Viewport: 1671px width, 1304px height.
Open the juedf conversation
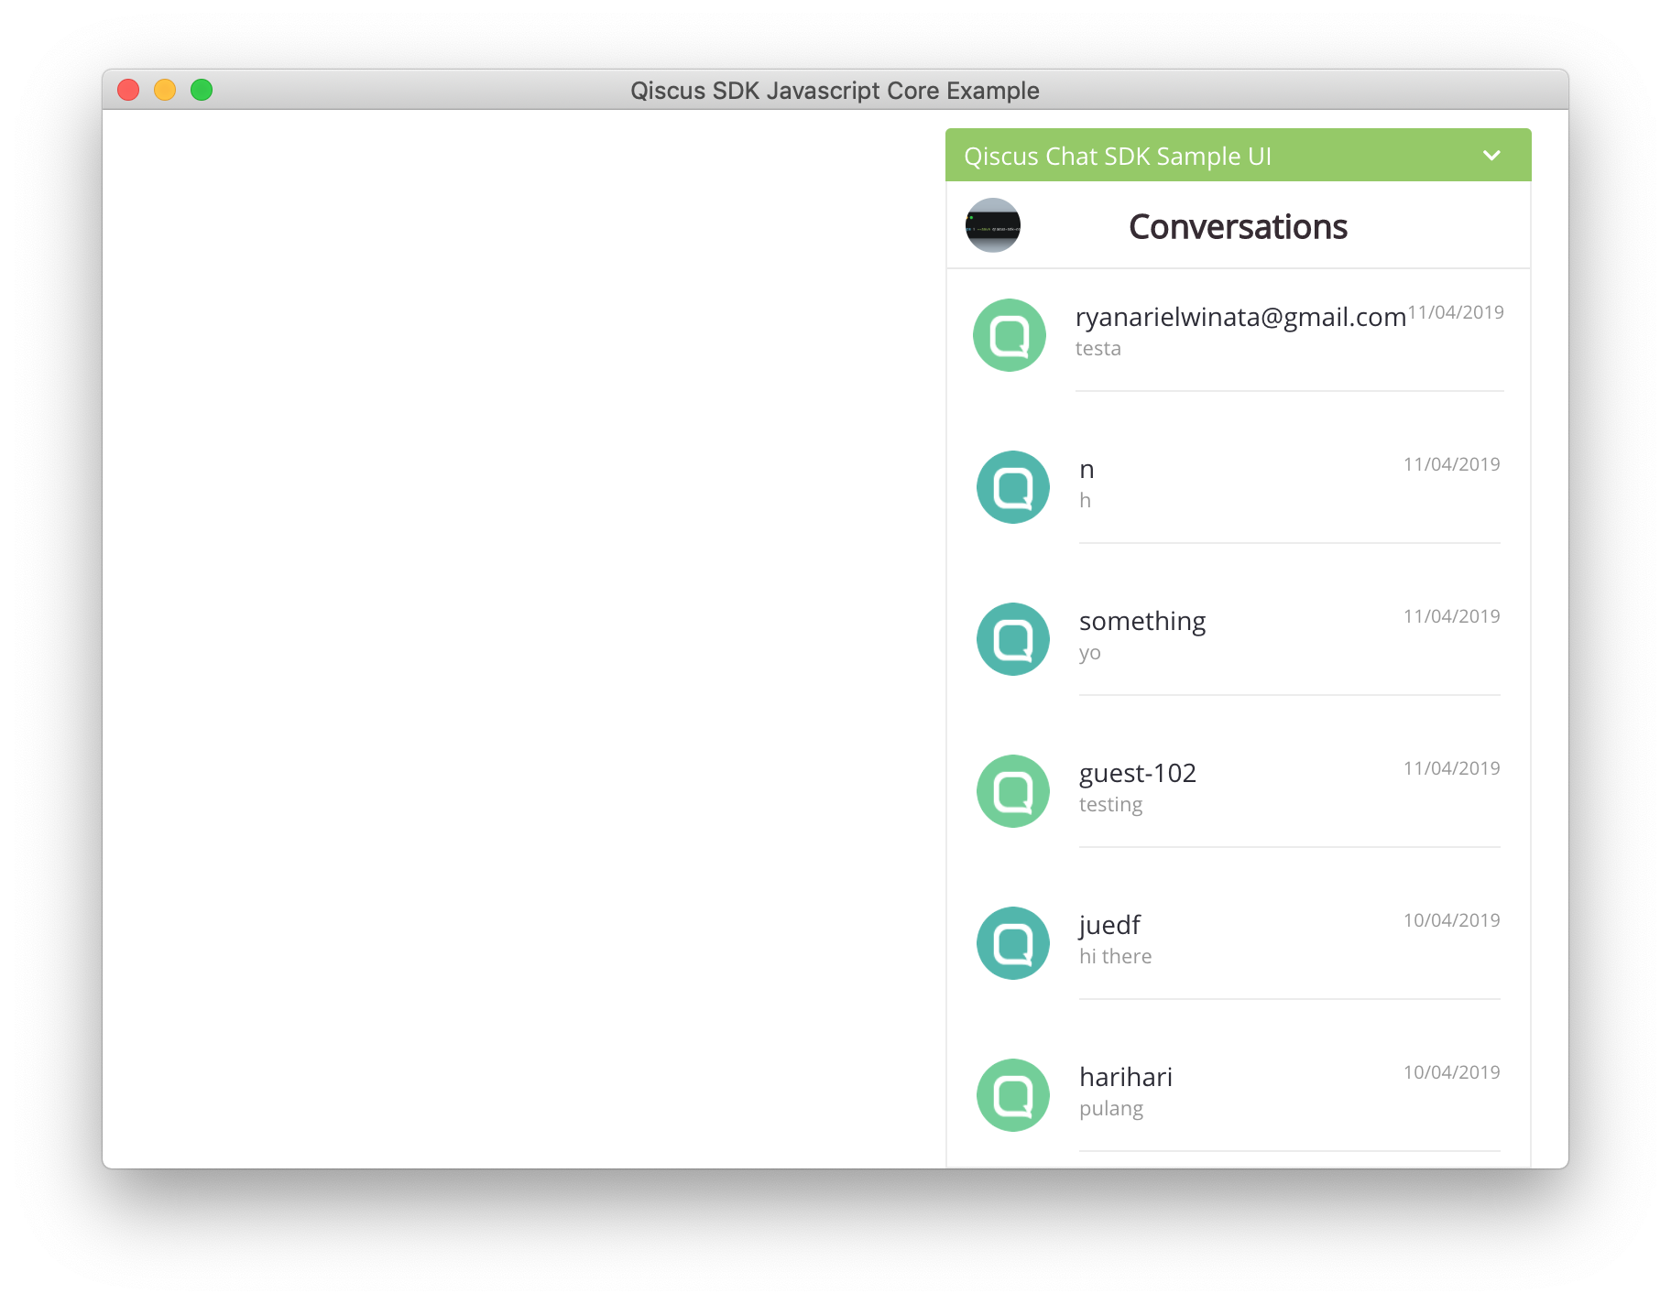(1109, 925)
